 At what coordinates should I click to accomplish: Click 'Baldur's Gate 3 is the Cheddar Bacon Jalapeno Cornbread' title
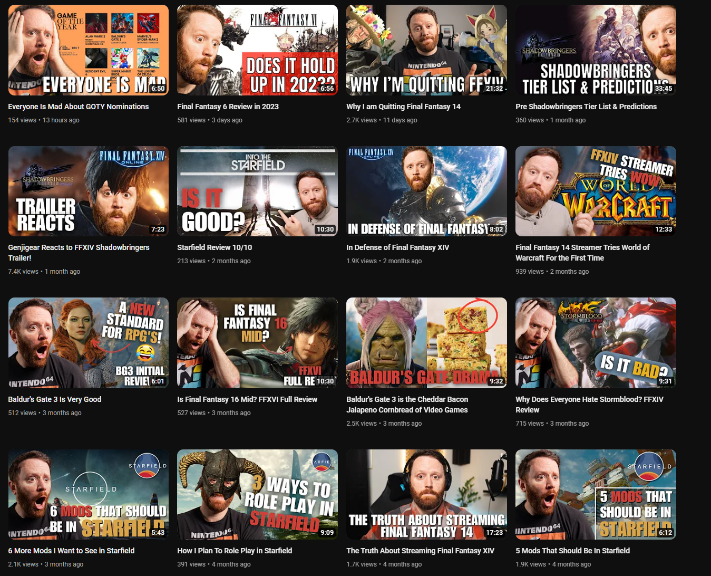[x=407, y=405]
